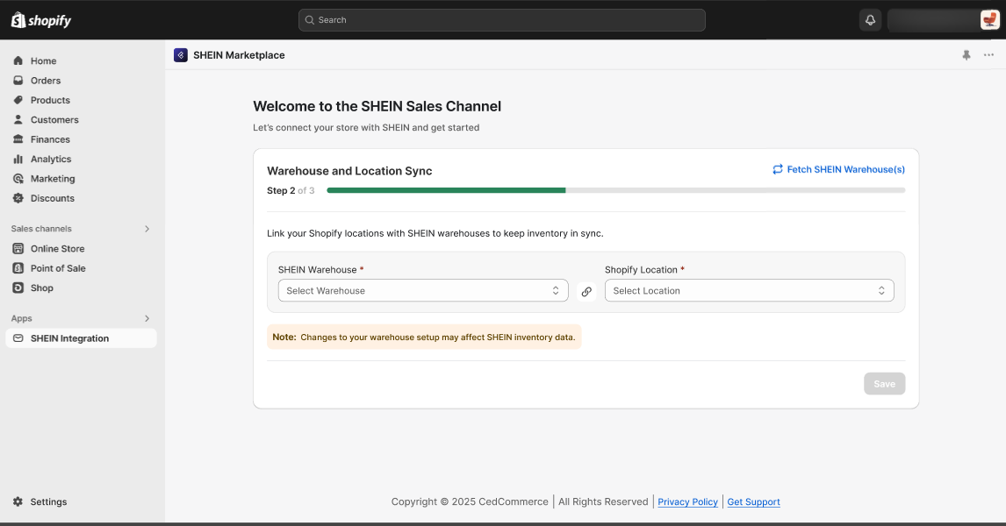Click the Finances bank icon

[x=18, y=139]
